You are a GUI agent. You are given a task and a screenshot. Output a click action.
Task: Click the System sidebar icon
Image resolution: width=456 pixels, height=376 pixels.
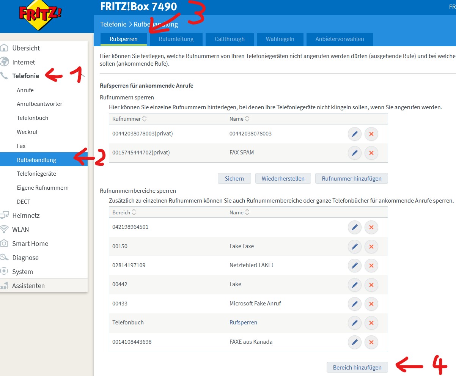(x=4, y=272)
